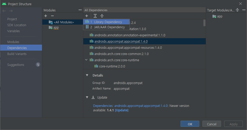Click the forward navigation arrow
Viewport: 247px width, 130px height.
pos(11,11)
